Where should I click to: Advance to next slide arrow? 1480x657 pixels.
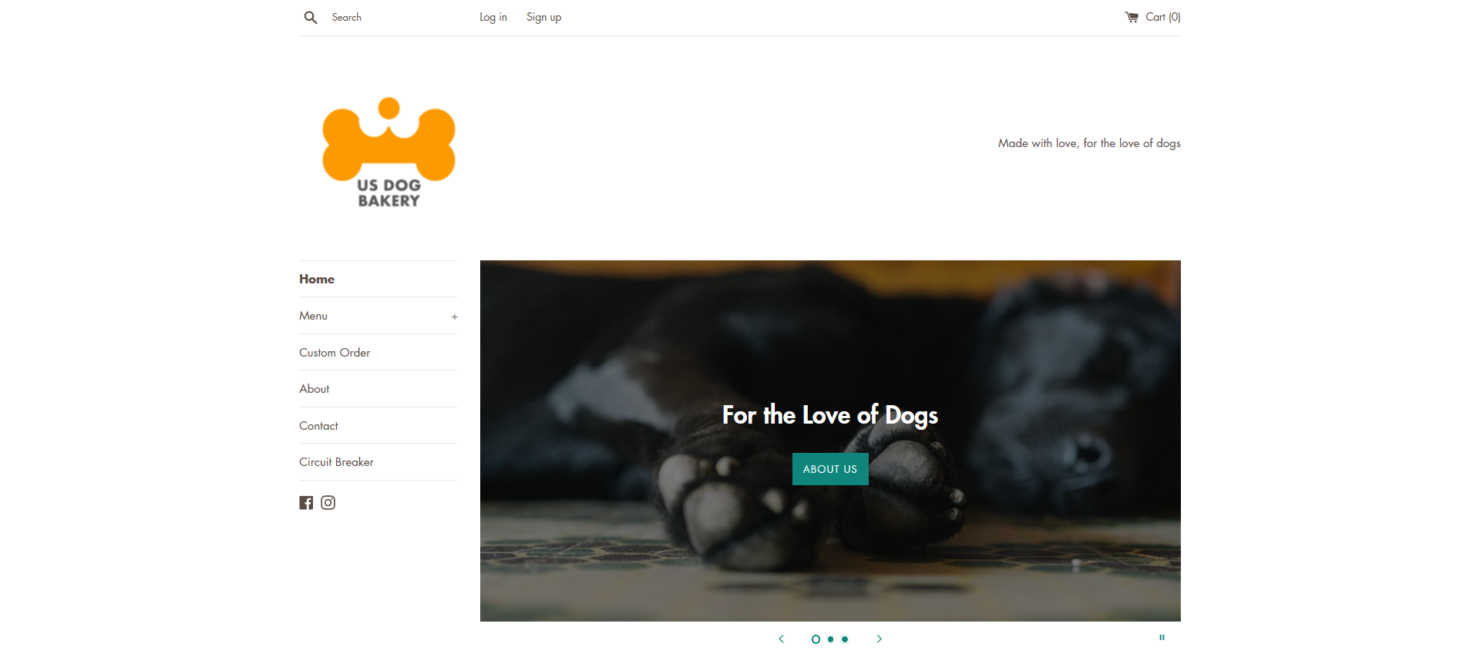(x=880, y=639)
